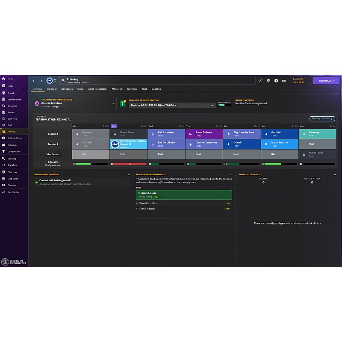Collapse the Training Performance panel
Viewport: 342px width, 342px height.
point(232,175)
